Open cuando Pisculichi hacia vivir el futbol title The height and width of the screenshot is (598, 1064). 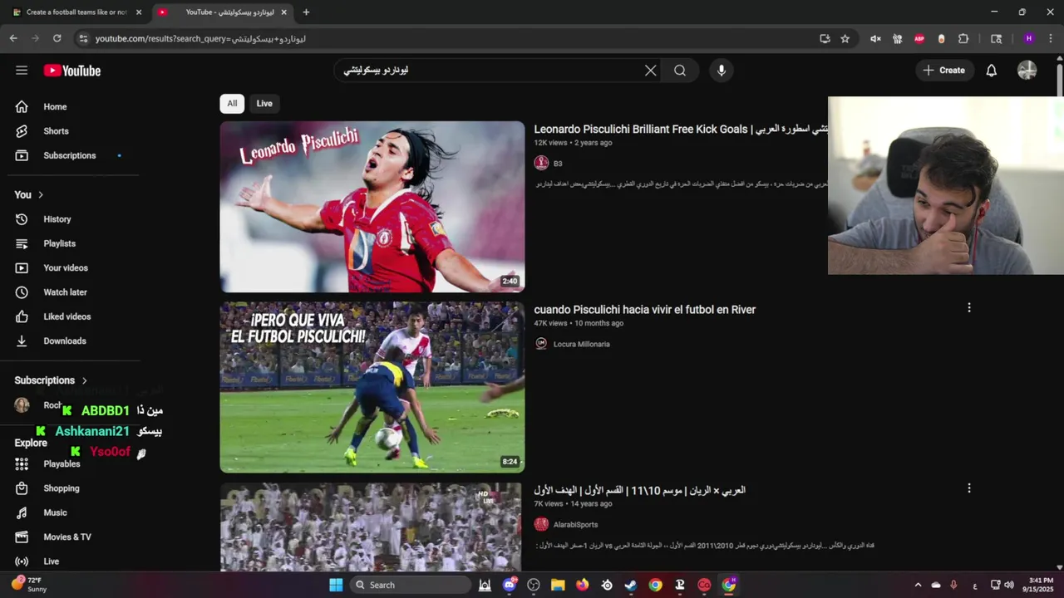click(644, 310)
